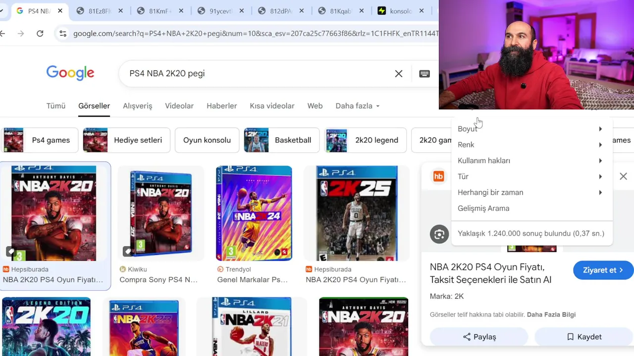Close the image preview panel
Screen dimensions: 634x356
point(623,177)
